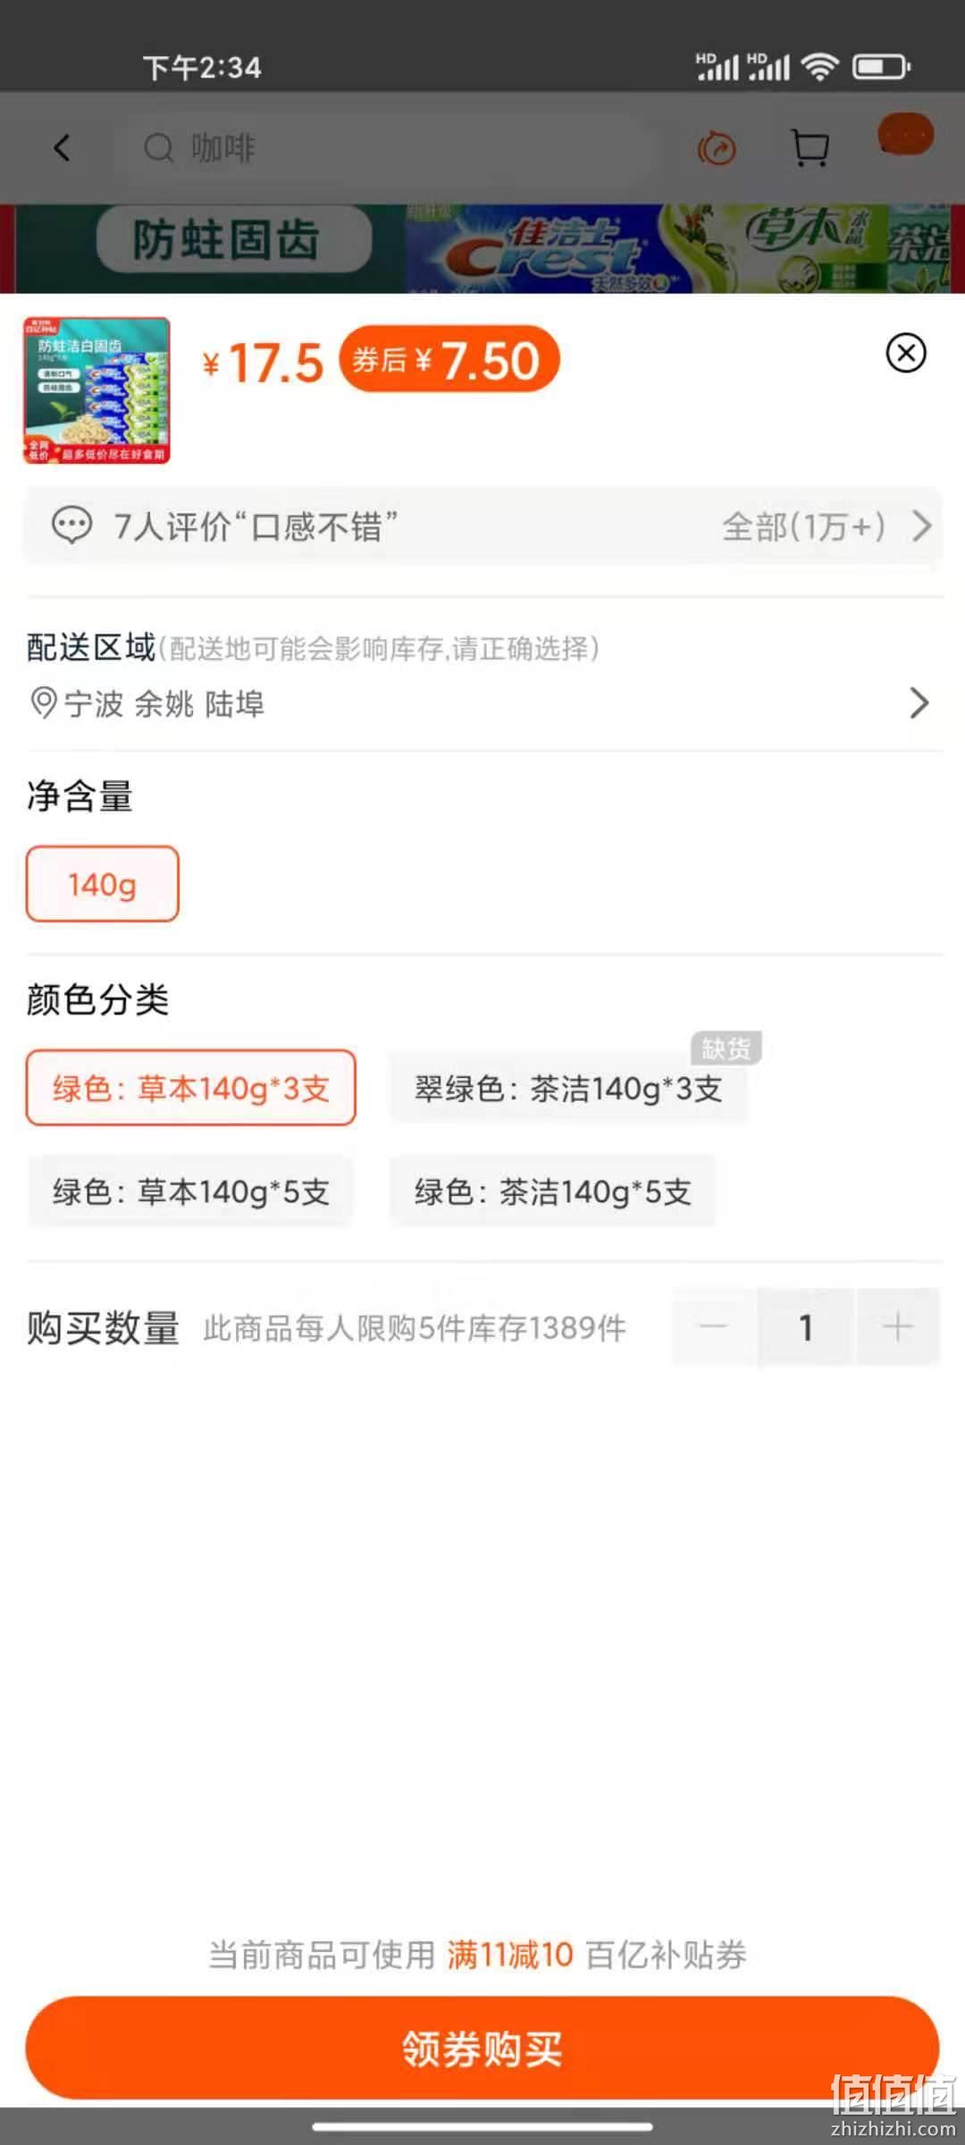Select 绿色：草本140g*3支 option

click(x=191, y=1088)
